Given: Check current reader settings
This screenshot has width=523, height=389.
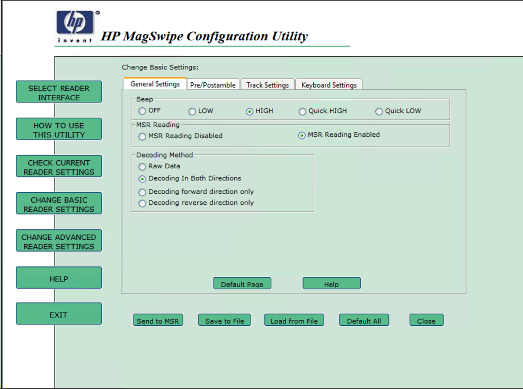Looking at the screenshot, I should pyautogui.click(x=59, y=166).
